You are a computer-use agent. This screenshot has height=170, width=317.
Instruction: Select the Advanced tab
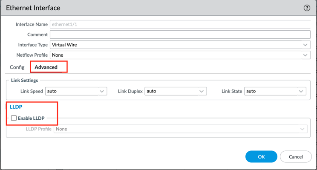(46, 67)
